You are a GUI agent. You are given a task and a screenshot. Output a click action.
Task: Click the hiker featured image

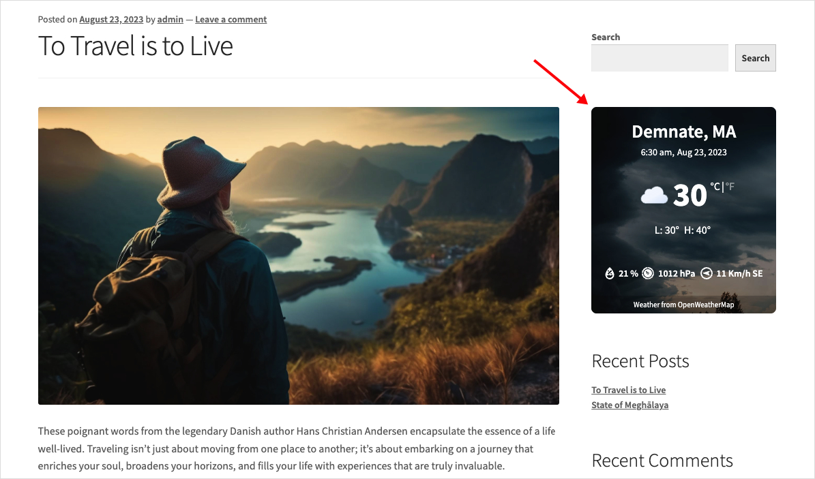pos(298,256)
